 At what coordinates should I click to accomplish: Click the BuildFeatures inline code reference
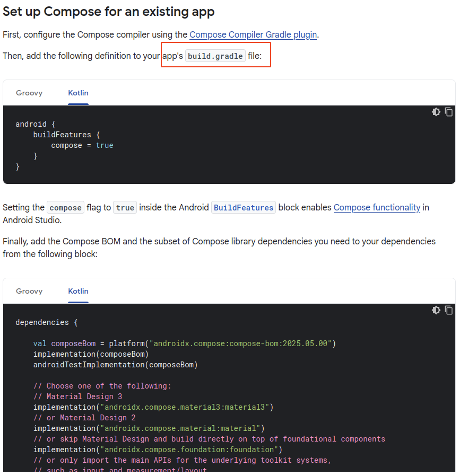(243, 207)
